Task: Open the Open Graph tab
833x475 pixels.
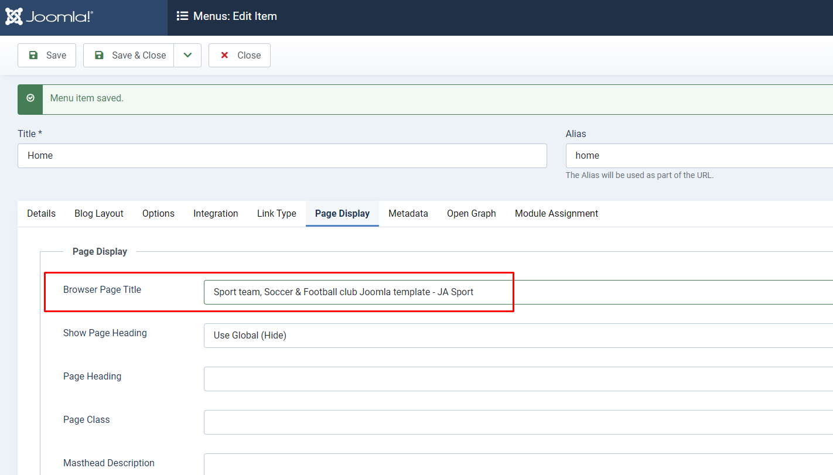Action: [x=471, y=214]
